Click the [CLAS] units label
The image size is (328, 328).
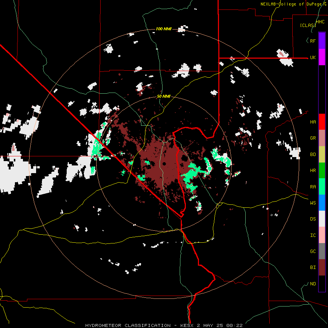tap(308, 25)
